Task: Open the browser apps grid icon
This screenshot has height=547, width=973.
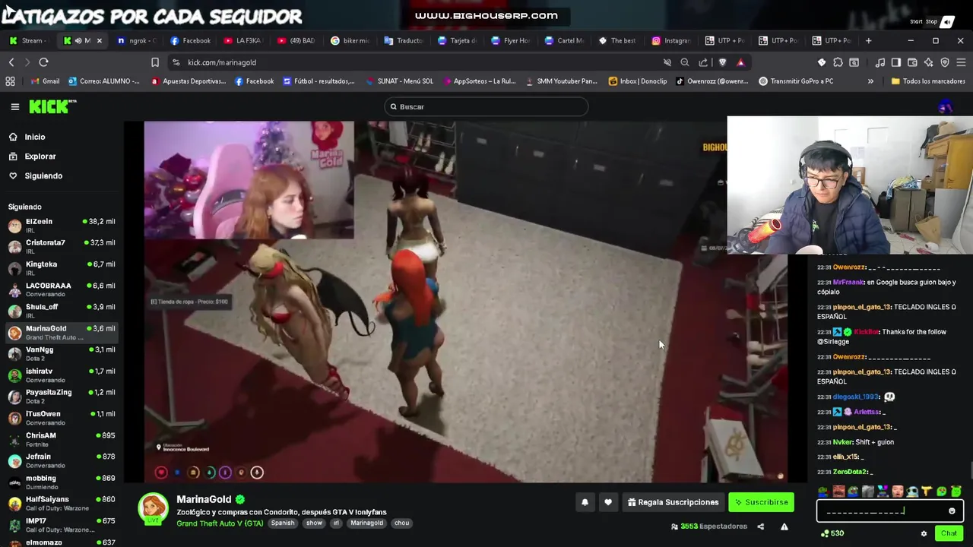Action: [10, 81]
